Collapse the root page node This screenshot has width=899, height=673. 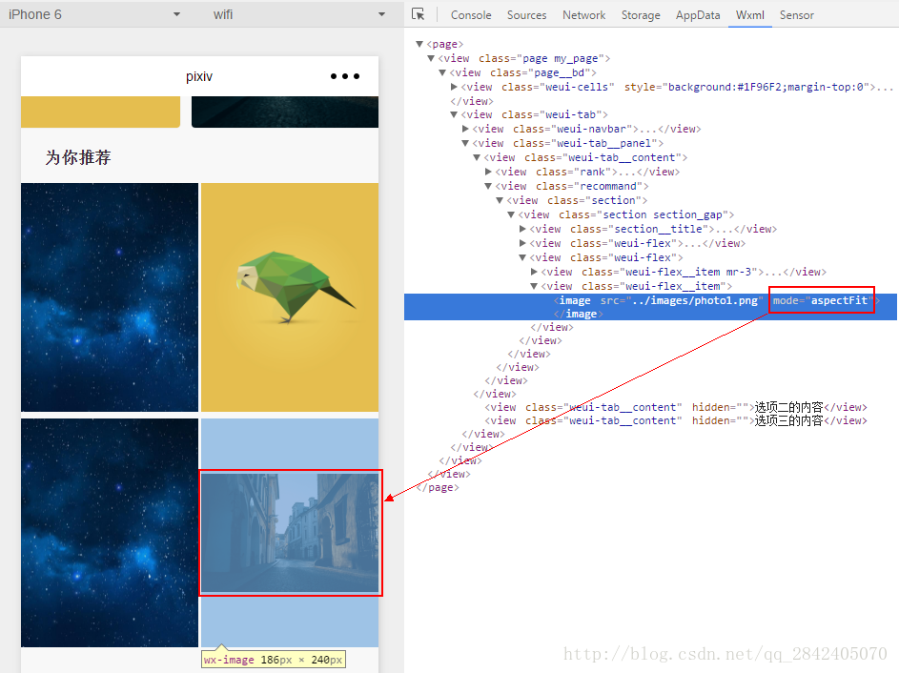click(x=419, y=44)
